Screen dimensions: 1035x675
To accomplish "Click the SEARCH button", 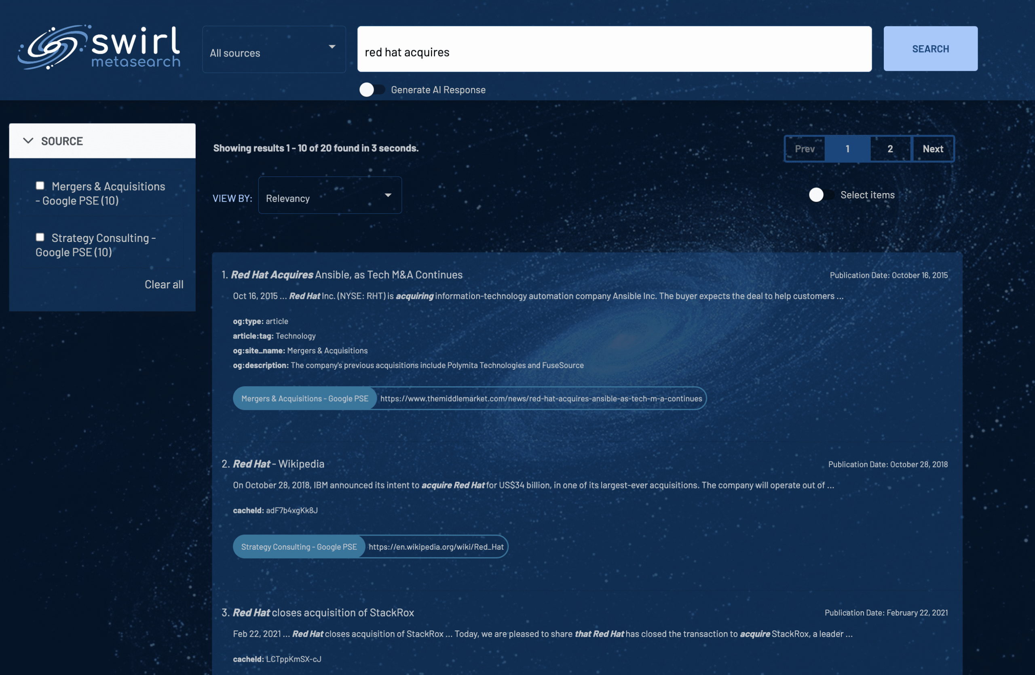I will [930, 48].
